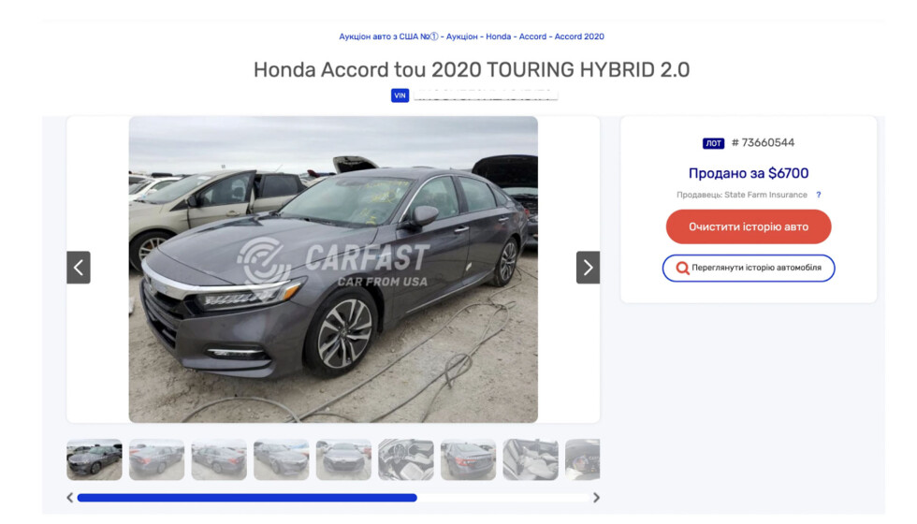Select the interior steering wheel thumbnail
917x524 pixels.
[x=406, y=459]
